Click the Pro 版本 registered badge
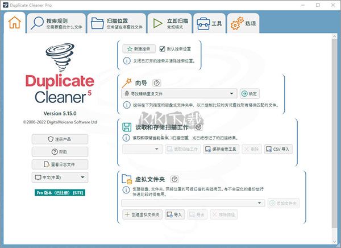 click(60, 193)
